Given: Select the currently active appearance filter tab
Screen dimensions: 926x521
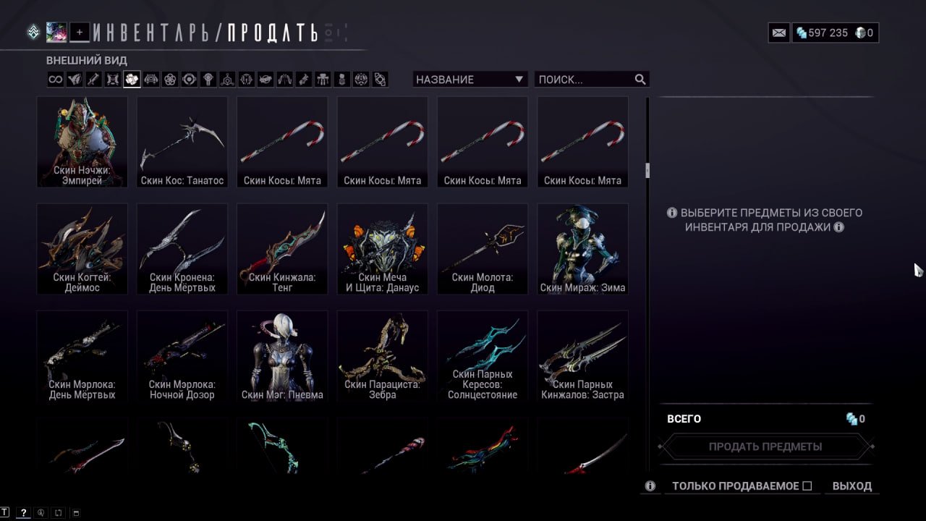Looking at the screenshot, I should [132, 80].
